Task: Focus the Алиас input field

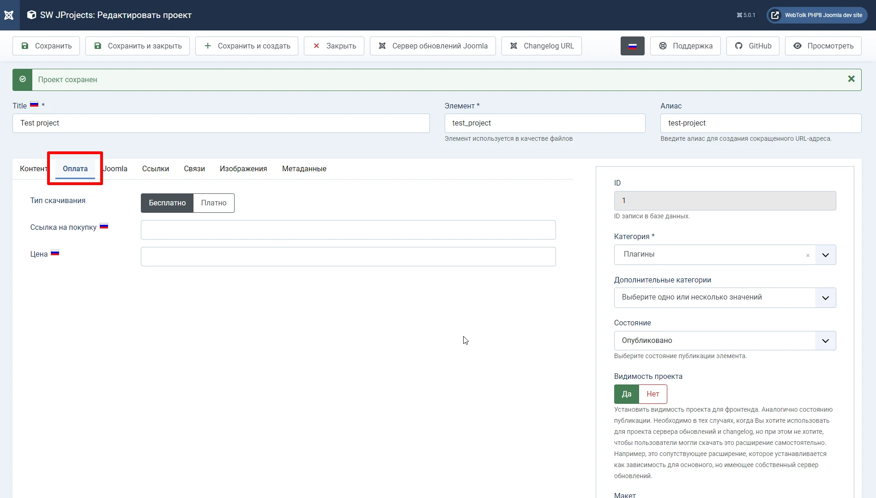Action: [761, 123]
